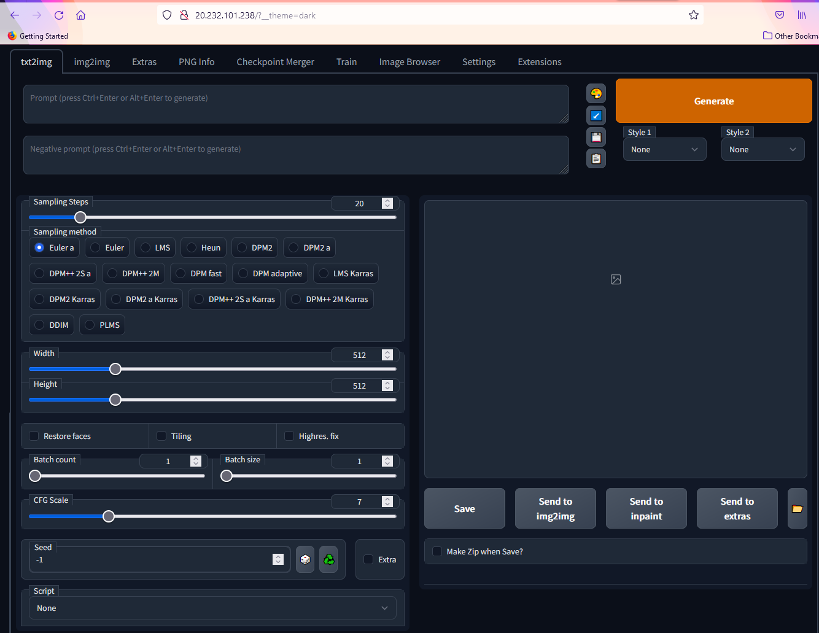This screenshot has width=819, height=633.
Task: Open the PNG Info tab
Action: click(196, 62)
